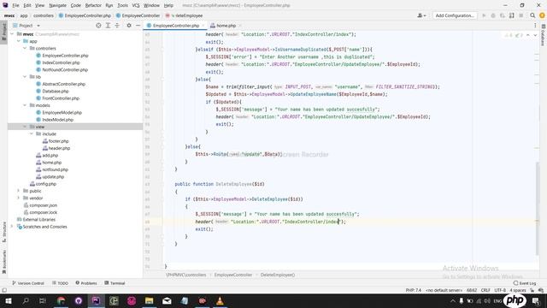Click 4 spaces indent setting
Viewport: 547px width, 308px height.
(x=518, y=290)
